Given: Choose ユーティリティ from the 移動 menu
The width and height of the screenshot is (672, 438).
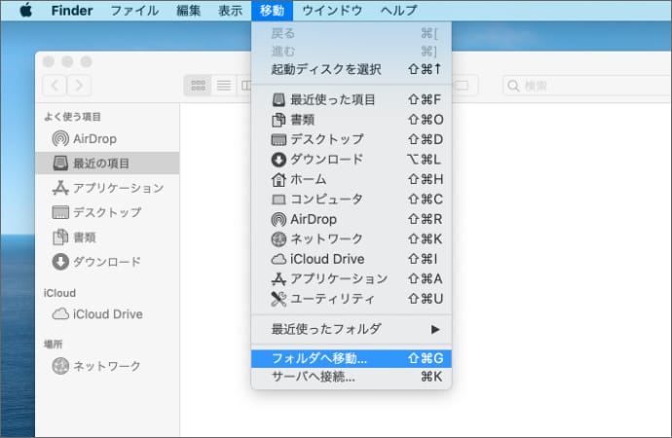Looking at the screenshot, I should tap(332, 299).
